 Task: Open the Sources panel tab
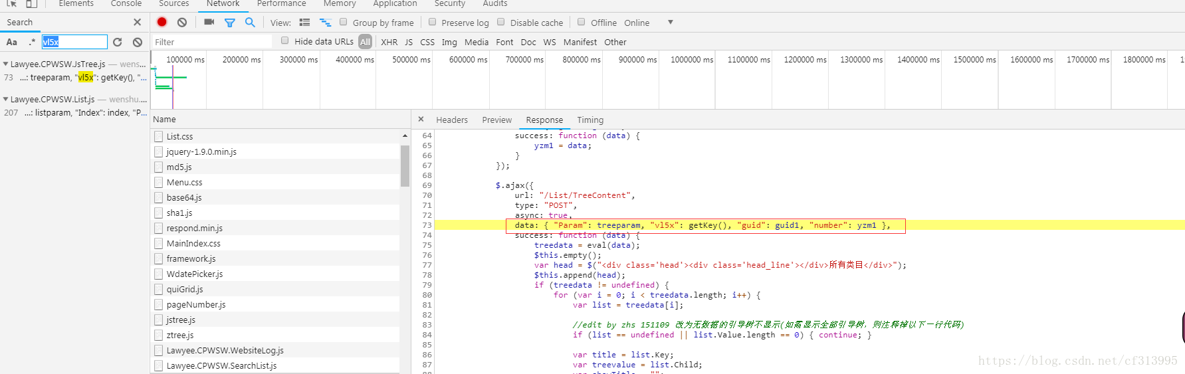coord(174,3)
